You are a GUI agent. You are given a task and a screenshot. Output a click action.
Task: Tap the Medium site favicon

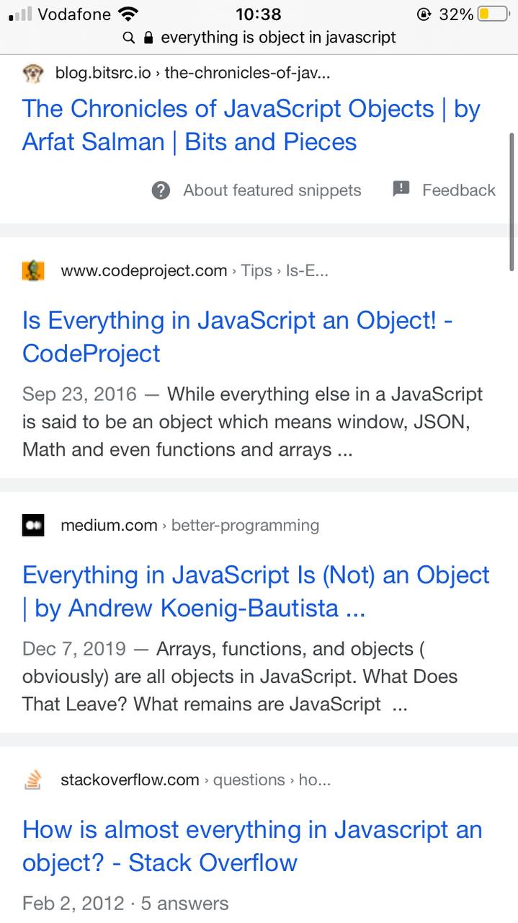[32, 526]
